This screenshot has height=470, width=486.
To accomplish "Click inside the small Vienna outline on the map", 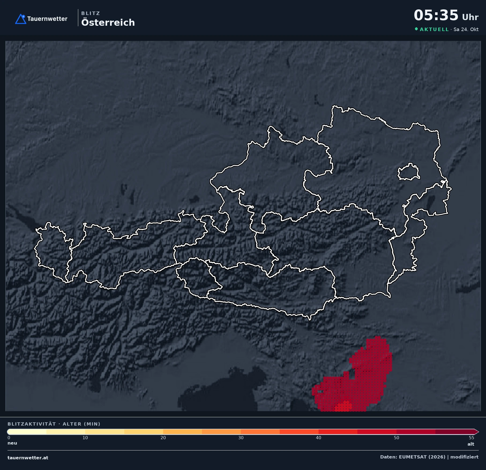I will click(x=409, y=172).
